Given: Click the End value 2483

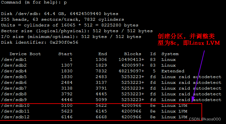Looking at the screenshot, I should tap(101, 77).
